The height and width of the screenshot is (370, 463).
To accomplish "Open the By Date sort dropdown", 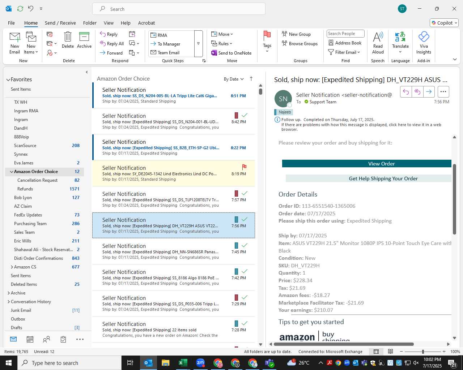I will click(x=234, y=79).
